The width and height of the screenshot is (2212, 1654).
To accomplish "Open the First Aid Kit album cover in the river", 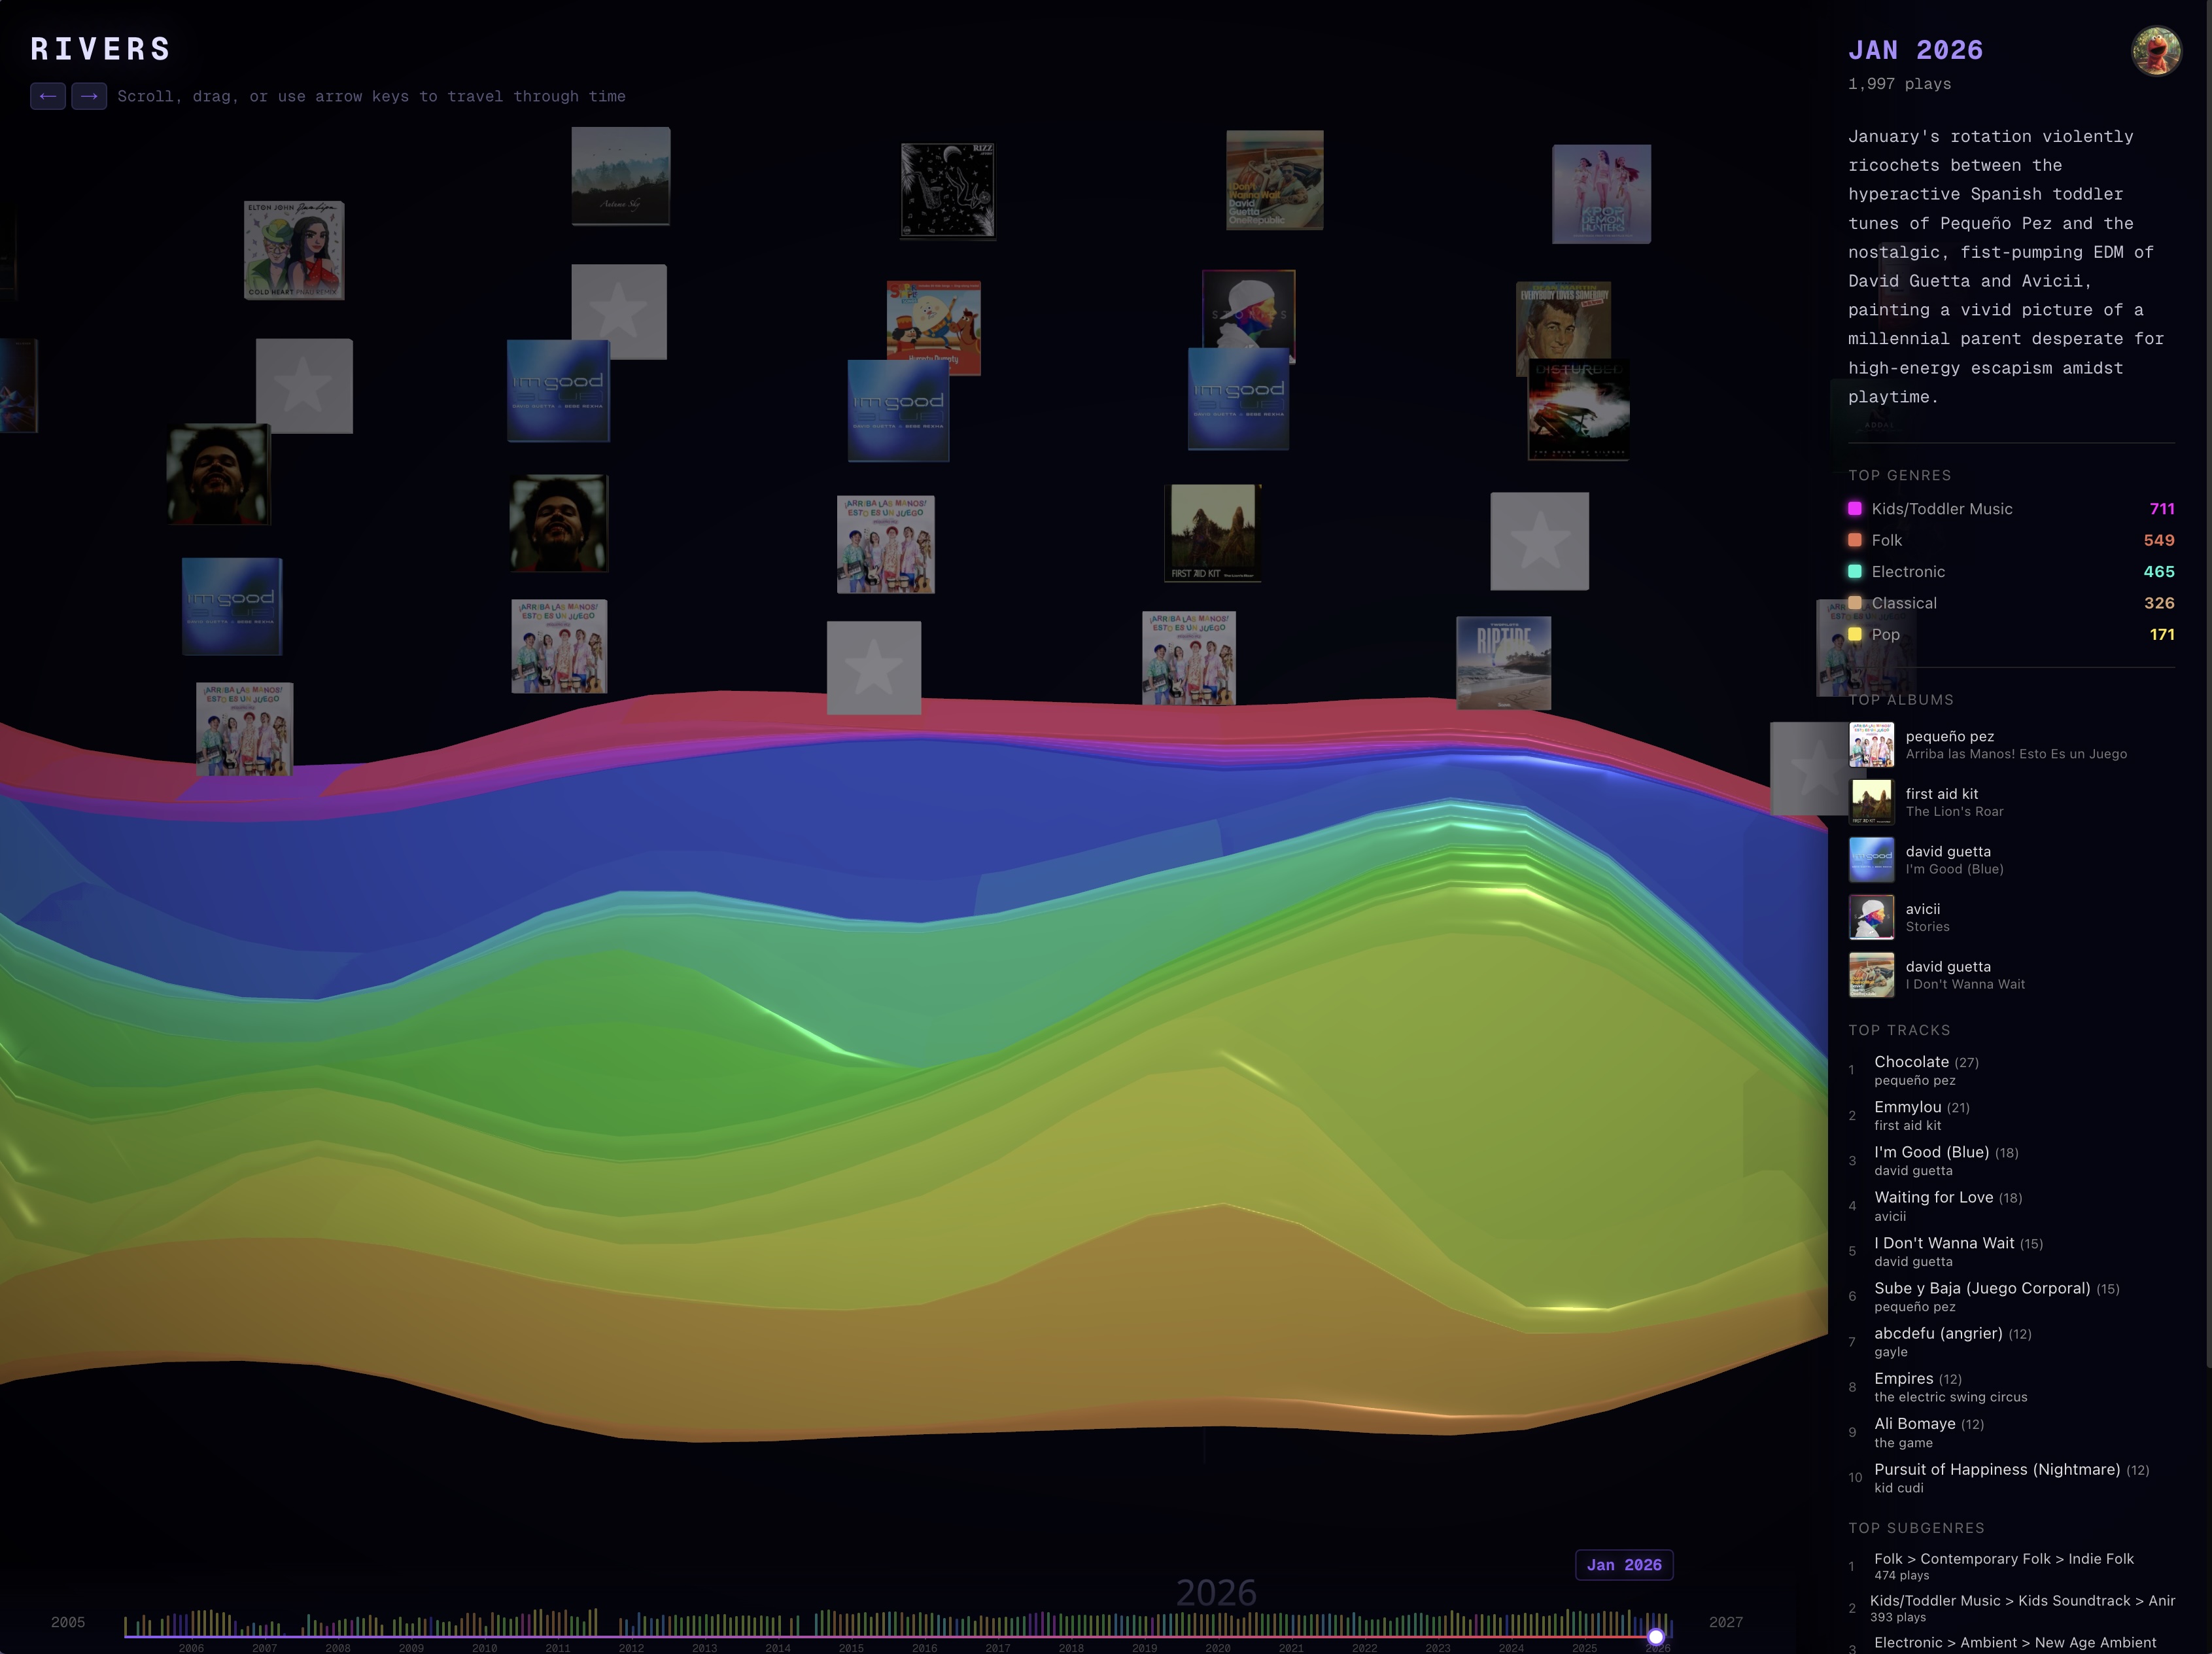I will [1212, 533].
